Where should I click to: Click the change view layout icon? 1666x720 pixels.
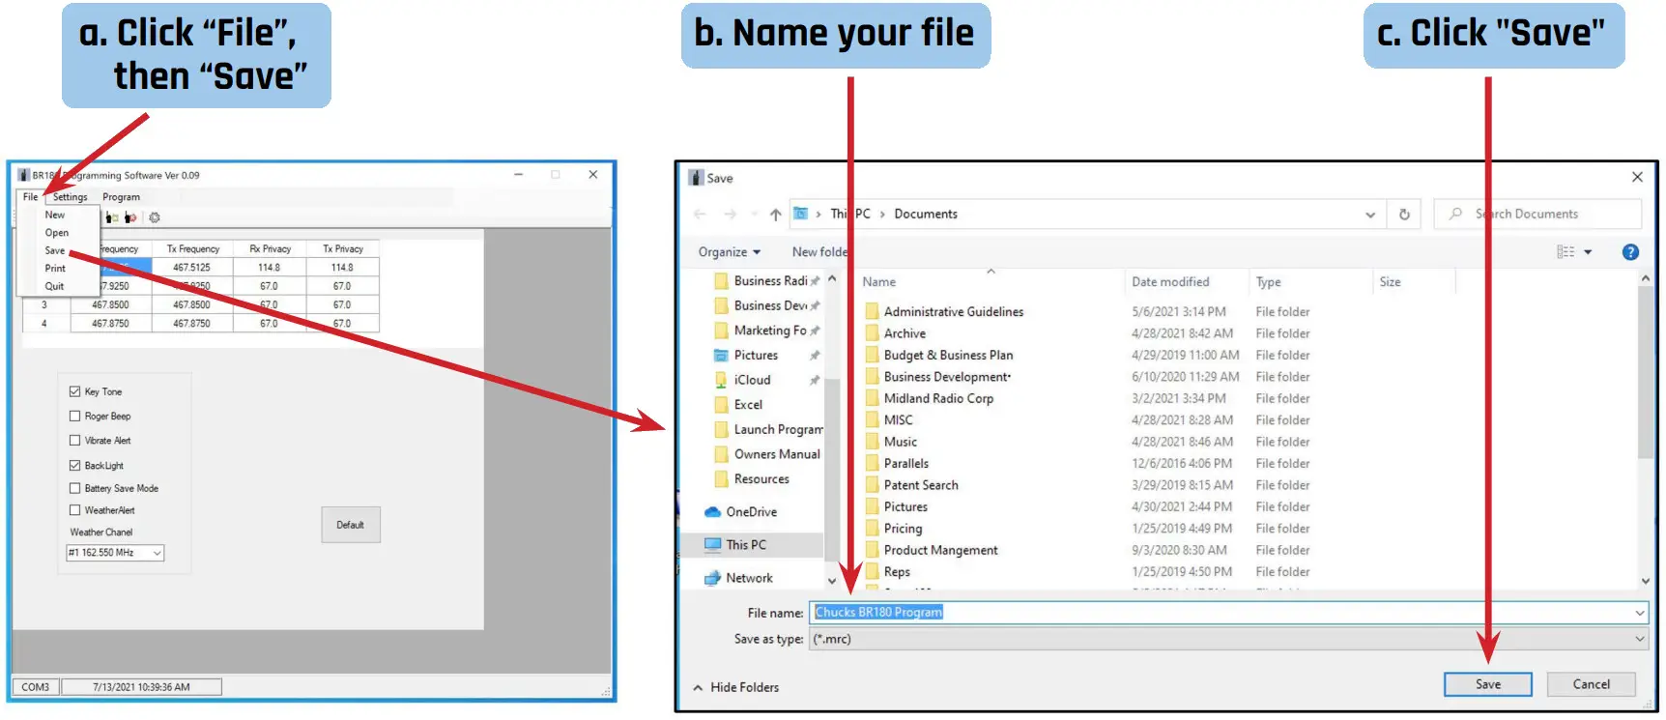click(x=1565, y=252)
